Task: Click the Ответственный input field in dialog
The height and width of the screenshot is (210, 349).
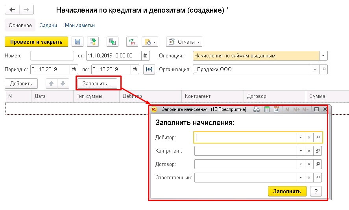Action: 246,177
